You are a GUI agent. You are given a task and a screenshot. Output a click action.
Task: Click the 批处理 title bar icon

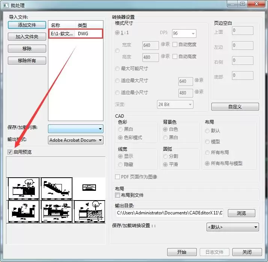click(x=6, y=5)
